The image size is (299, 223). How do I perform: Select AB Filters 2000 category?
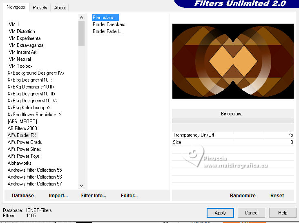[x=22, y=128]
